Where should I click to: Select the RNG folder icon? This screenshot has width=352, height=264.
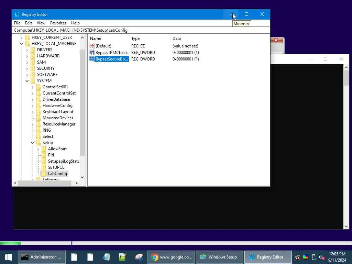[38, 130]
